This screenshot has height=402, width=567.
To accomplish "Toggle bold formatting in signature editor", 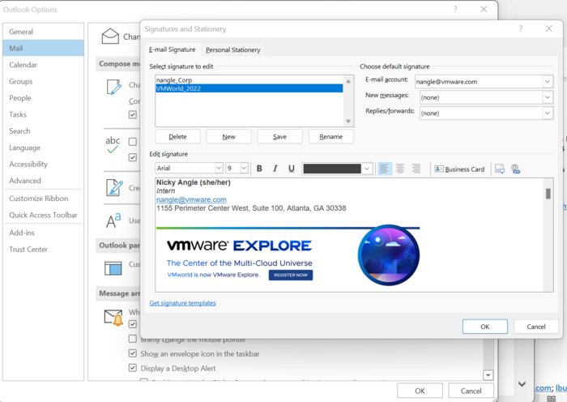I will [259, 169].
